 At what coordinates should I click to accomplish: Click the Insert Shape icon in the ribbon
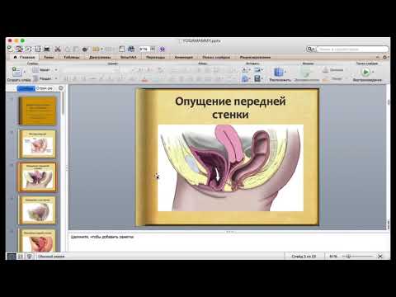coord(245,79)
